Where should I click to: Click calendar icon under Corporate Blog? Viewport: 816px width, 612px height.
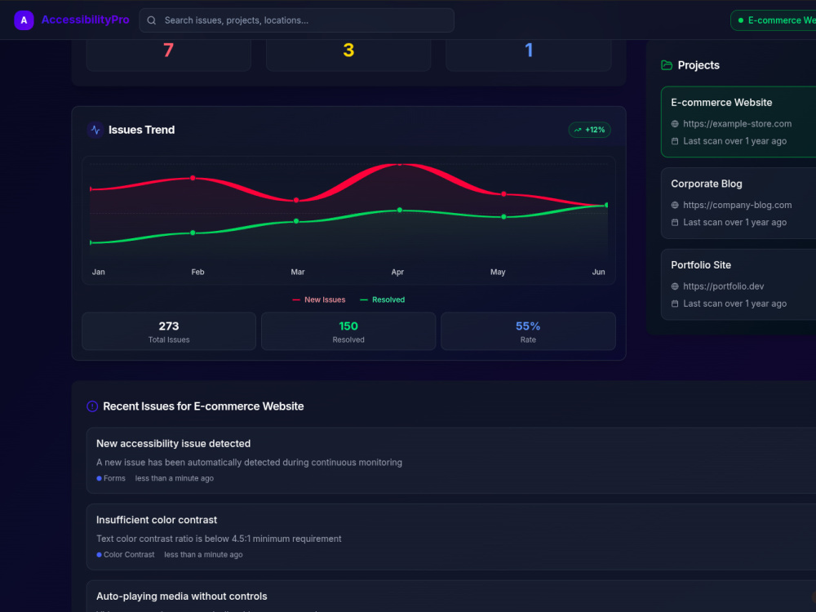click(675, 222)
